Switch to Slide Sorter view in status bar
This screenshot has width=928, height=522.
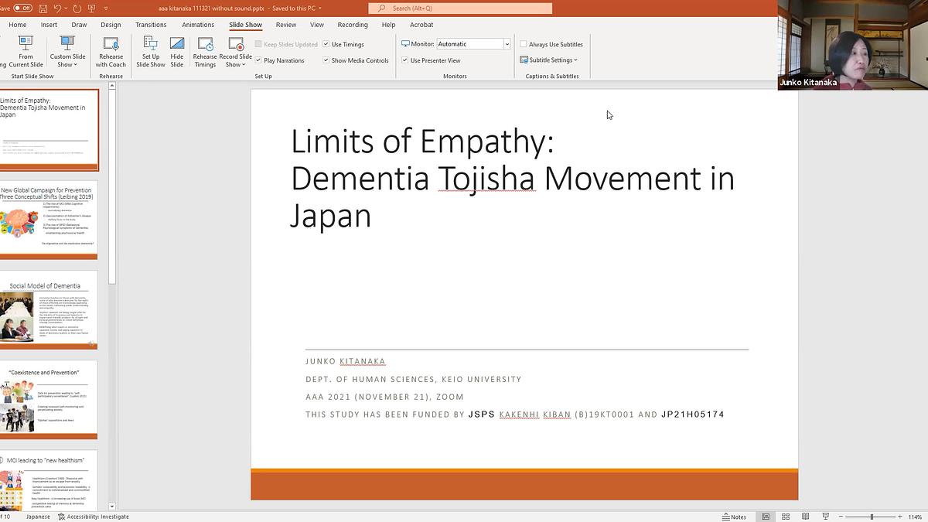coord(785,516)
